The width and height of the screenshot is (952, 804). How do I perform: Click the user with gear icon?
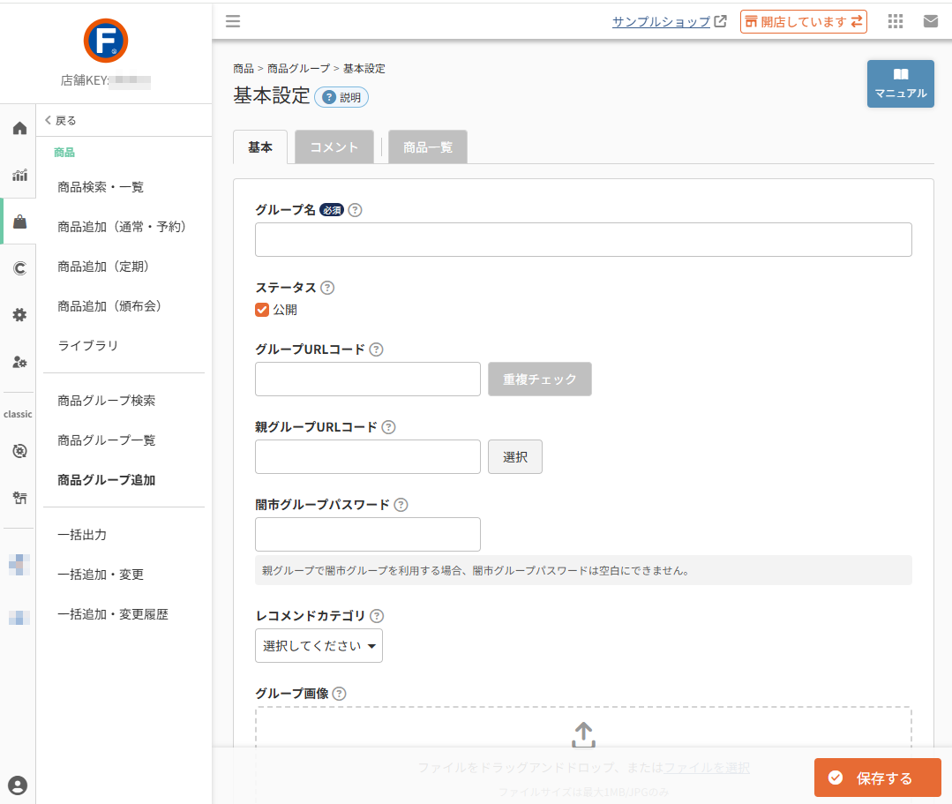click(19, 362)
